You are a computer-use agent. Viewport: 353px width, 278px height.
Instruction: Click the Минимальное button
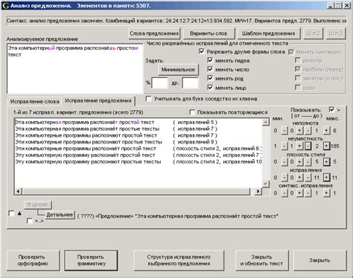178,70
